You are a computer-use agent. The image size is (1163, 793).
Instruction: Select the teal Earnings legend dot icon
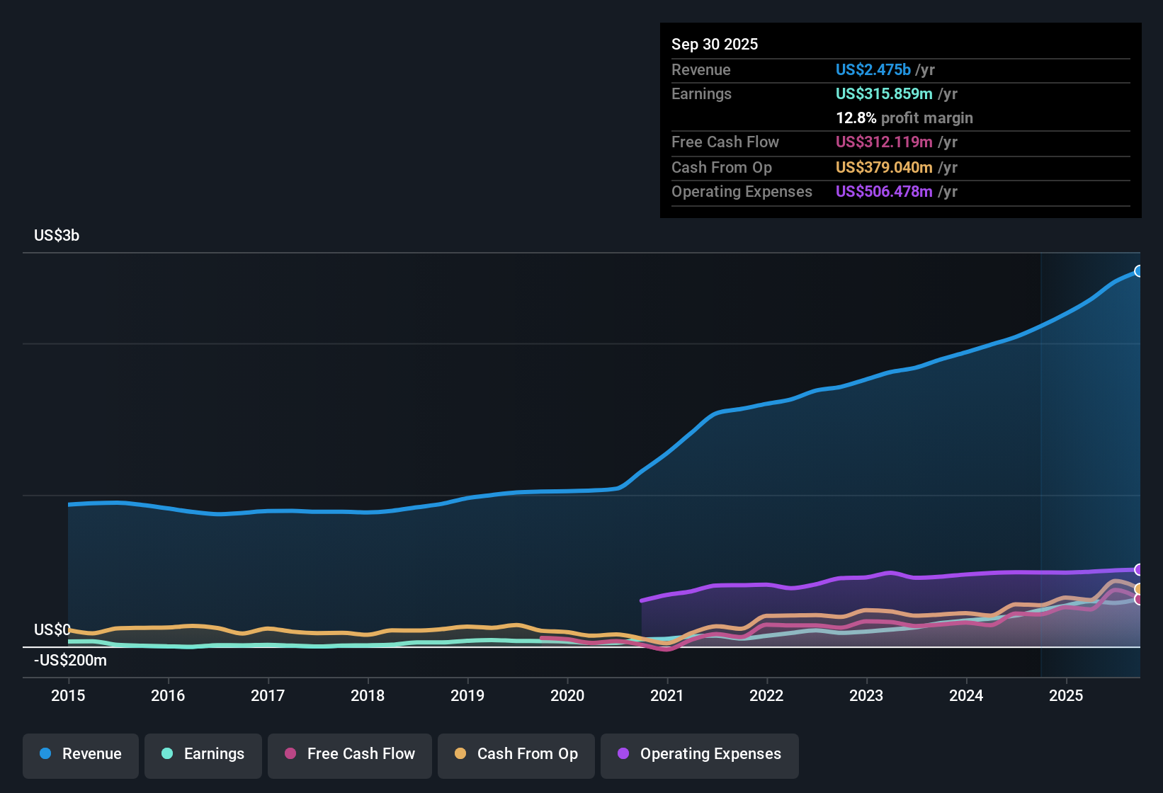click(x=167, y=754)
